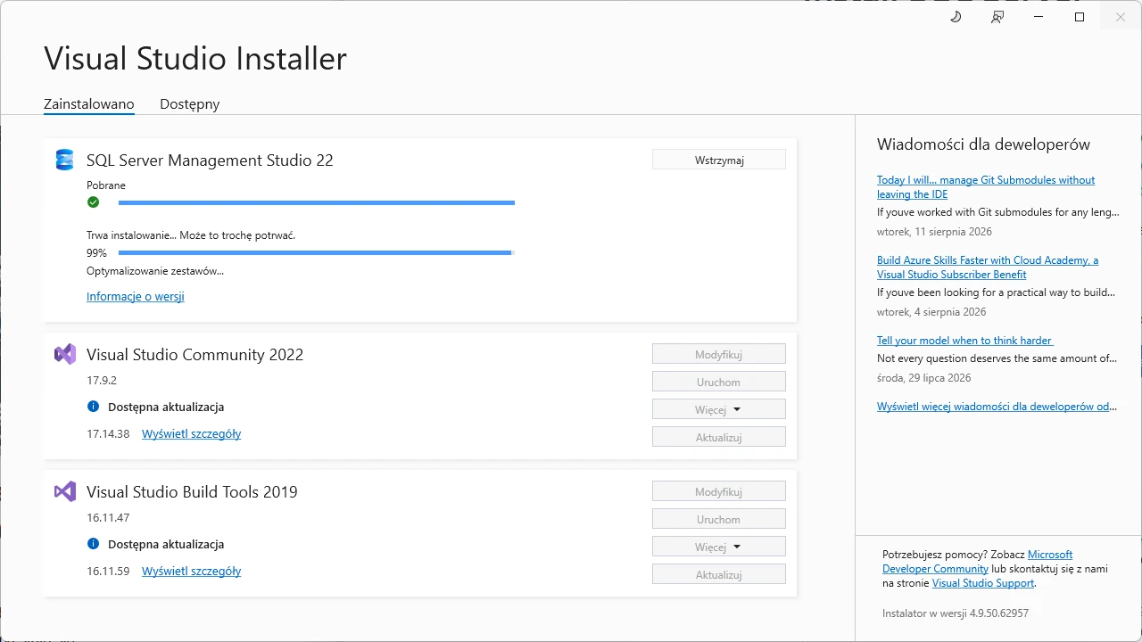The width and height of the screenshot is (1142, 642).
Task: Click the 'Visual Studio Installer' window heading
Action: point(195,58)
